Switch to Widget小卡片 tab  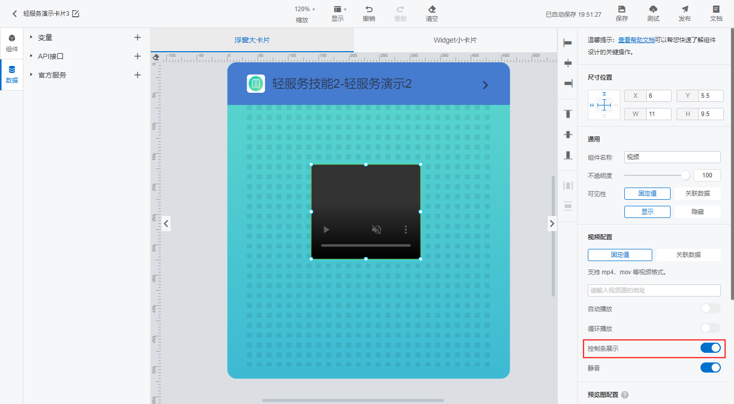455,40
